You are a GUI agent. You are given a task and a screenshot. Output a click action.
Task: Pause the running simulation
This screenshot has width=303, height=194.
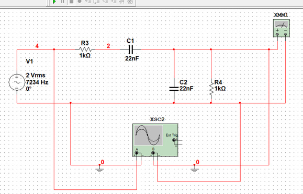click(x=63, y=2)
